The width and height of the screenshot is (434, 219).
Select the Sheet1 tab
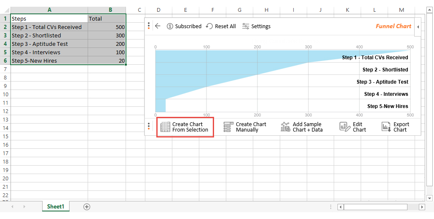(x=56, y=206)
